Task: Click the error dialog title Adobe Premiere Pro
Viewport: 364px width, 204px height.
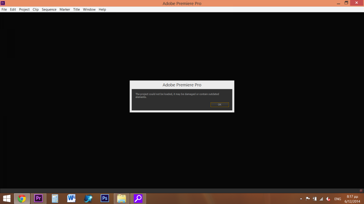Action: [x=182, y=85]
